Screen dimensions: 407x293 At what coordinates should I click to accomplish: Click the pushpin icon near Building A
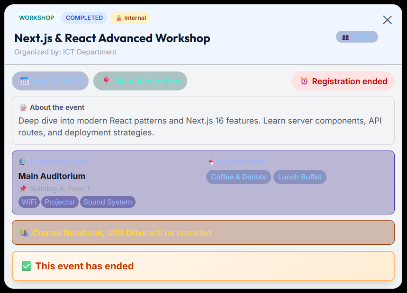pyautogui.click(x=23, y=188)
